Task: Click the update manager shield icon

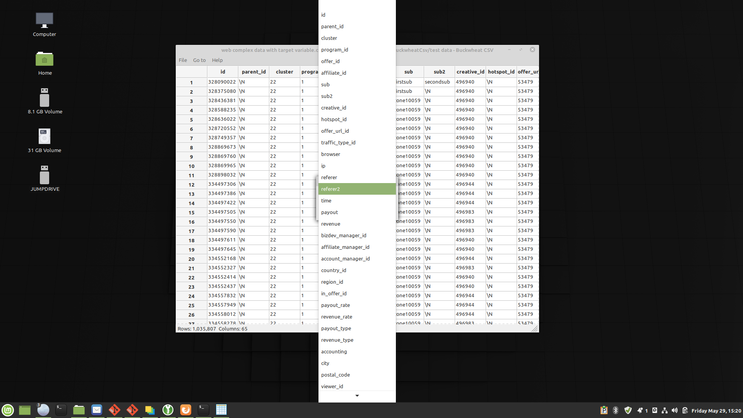Action: tap(628, 410)
